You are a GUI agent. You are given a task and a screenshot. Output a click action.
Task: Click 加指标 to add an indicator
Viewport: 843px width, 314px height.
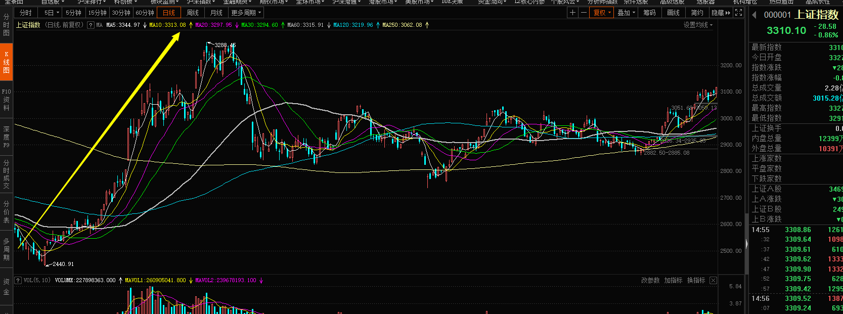point(673,280)
